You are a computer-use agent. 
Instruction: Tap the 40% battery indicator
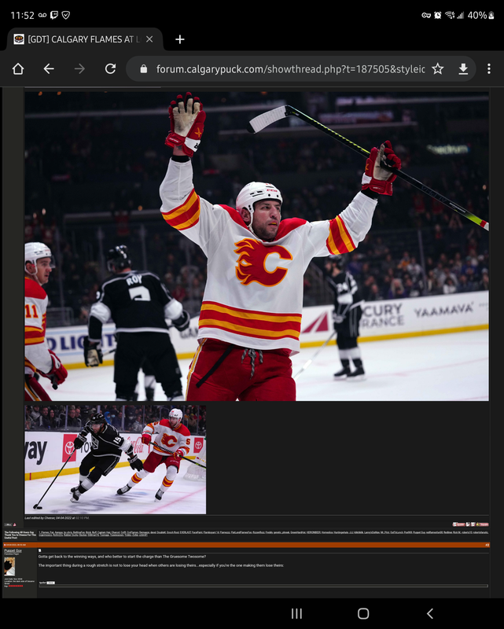click(x=480, y=15)
